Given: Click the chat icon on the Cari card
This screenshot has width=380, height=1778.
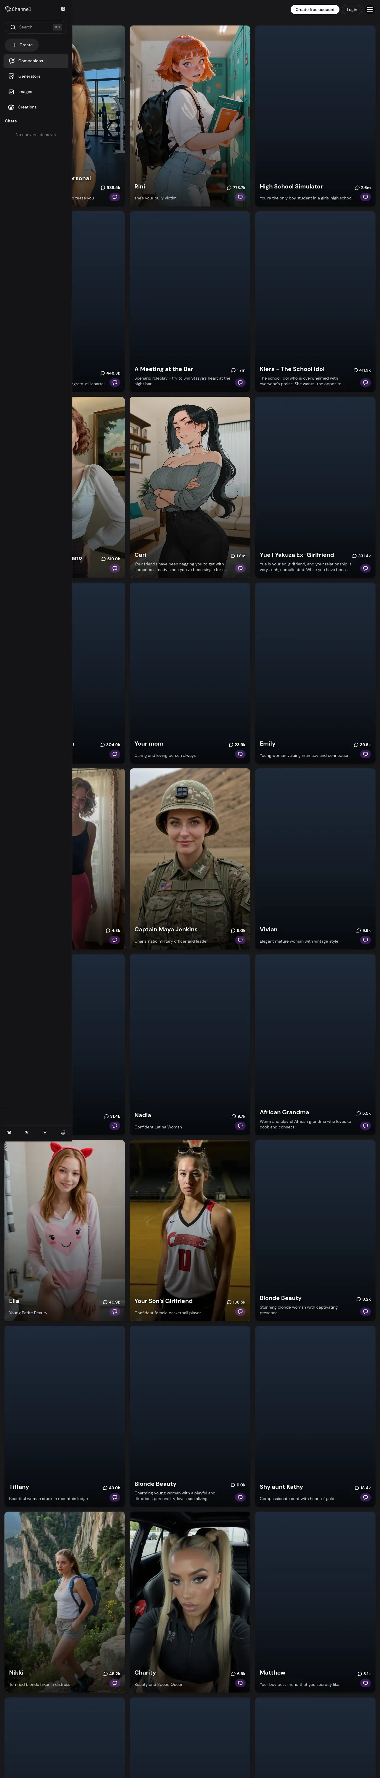Looking at the screenshot, I should tap(240, 569).
